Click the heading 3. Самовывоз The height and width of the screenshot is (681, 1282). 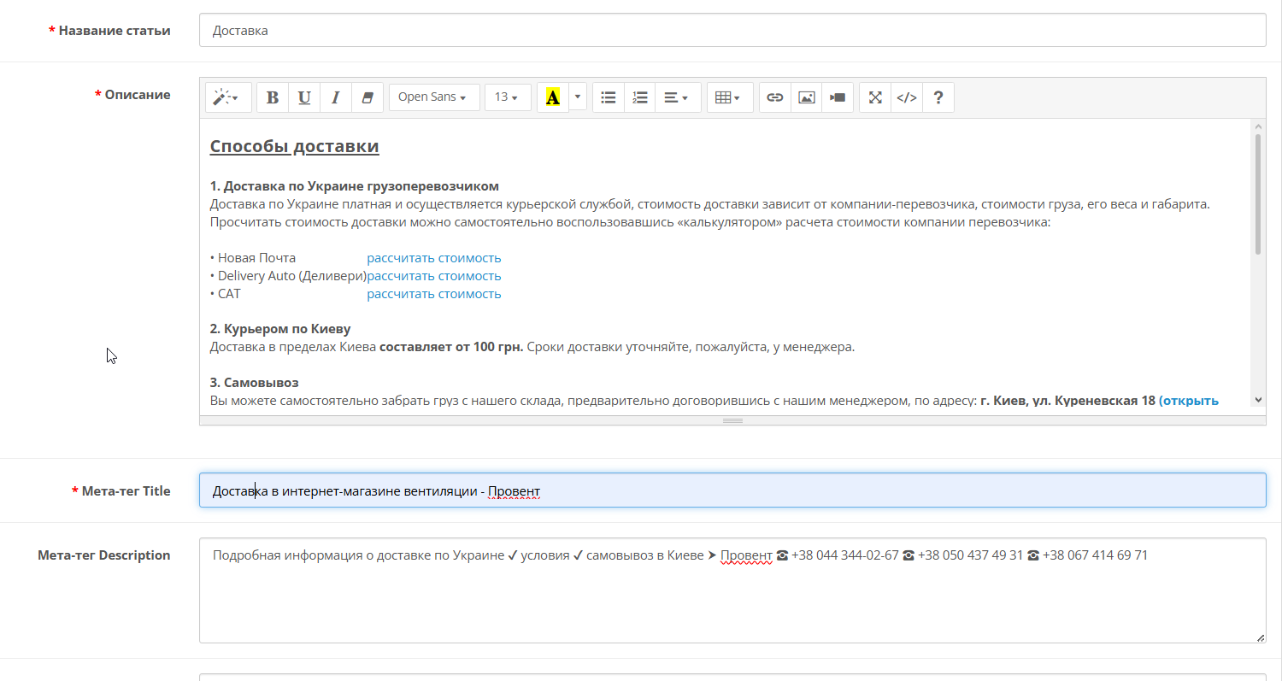point(254,383)
